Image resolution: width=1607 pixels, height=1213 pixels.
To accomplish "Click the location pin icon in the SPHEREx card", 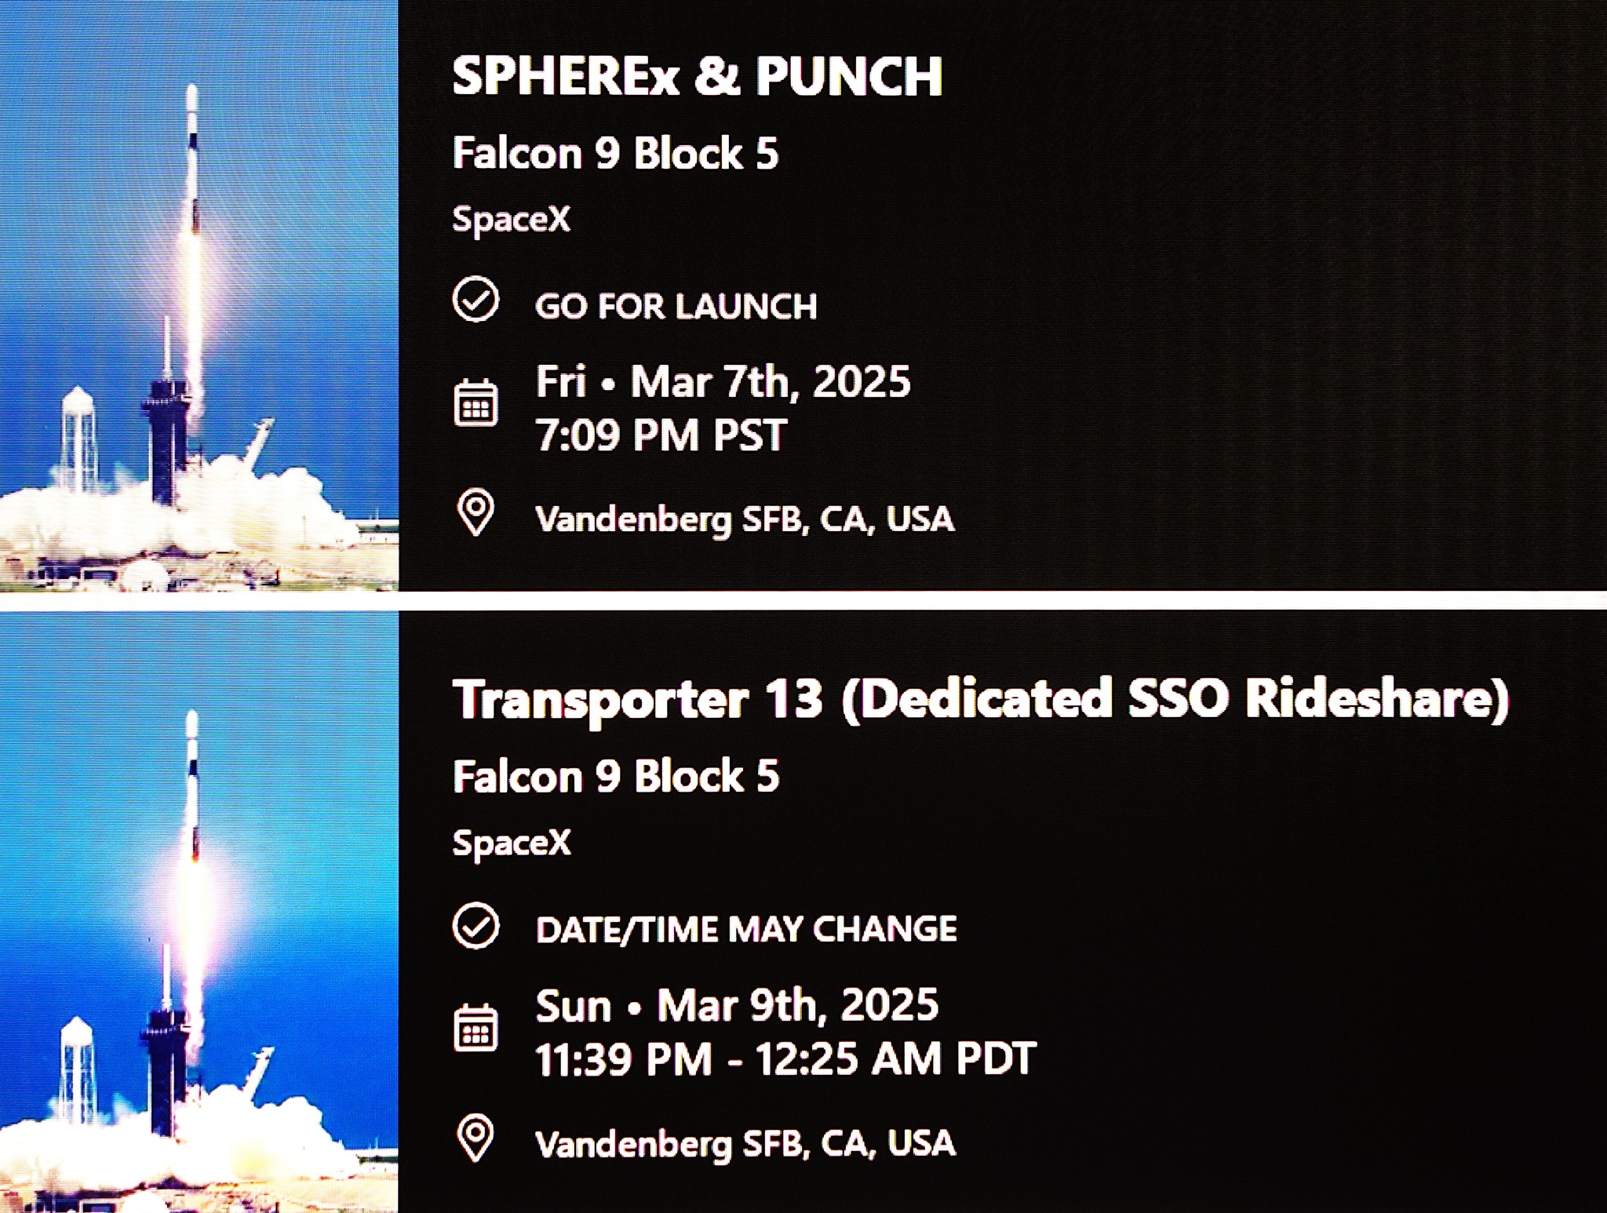I will click(476, 512).
